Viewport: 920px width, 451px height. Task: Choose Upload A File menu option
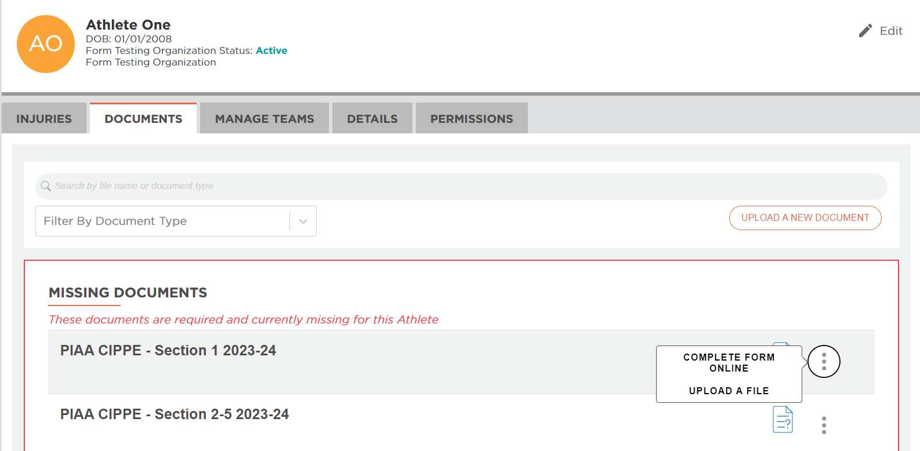729,391
